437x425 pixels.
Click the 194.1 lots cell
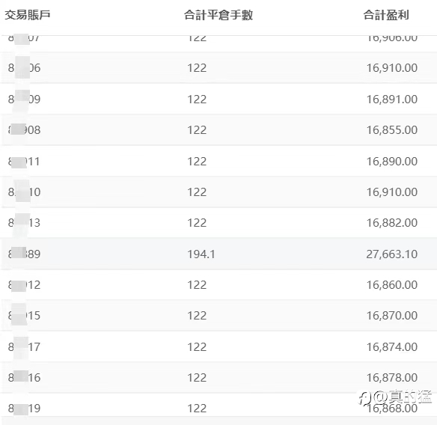[201, 254]
